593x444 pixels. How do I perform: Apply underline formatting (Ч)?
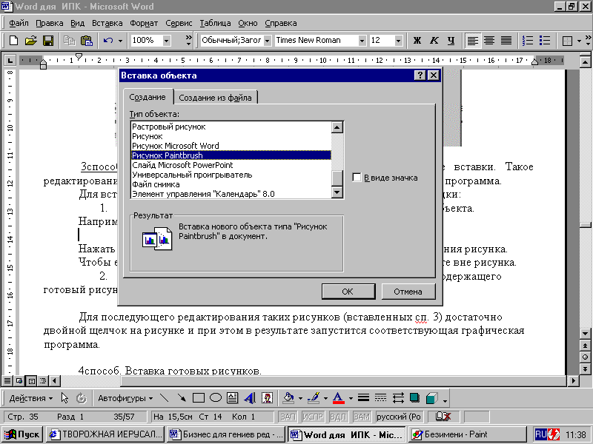click(x=451, y=41)
